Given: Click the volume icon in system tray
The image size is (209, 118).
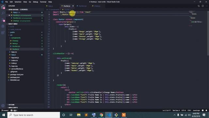Looking at the screenshot, I should [189, 115].
